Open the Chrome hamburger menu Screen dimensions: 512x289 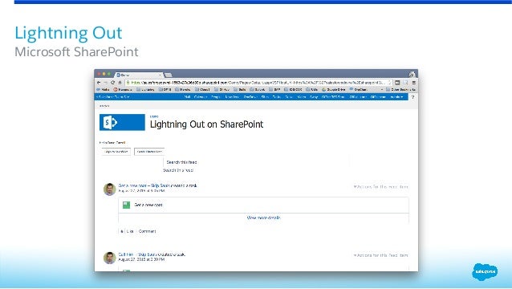click(x=414, y=83)
